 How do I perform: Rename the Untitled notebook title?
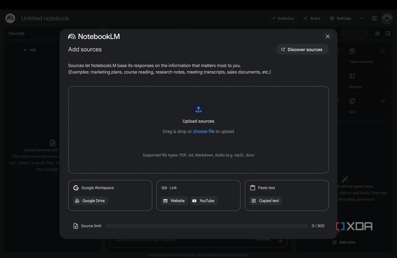(x=45, y=18)
